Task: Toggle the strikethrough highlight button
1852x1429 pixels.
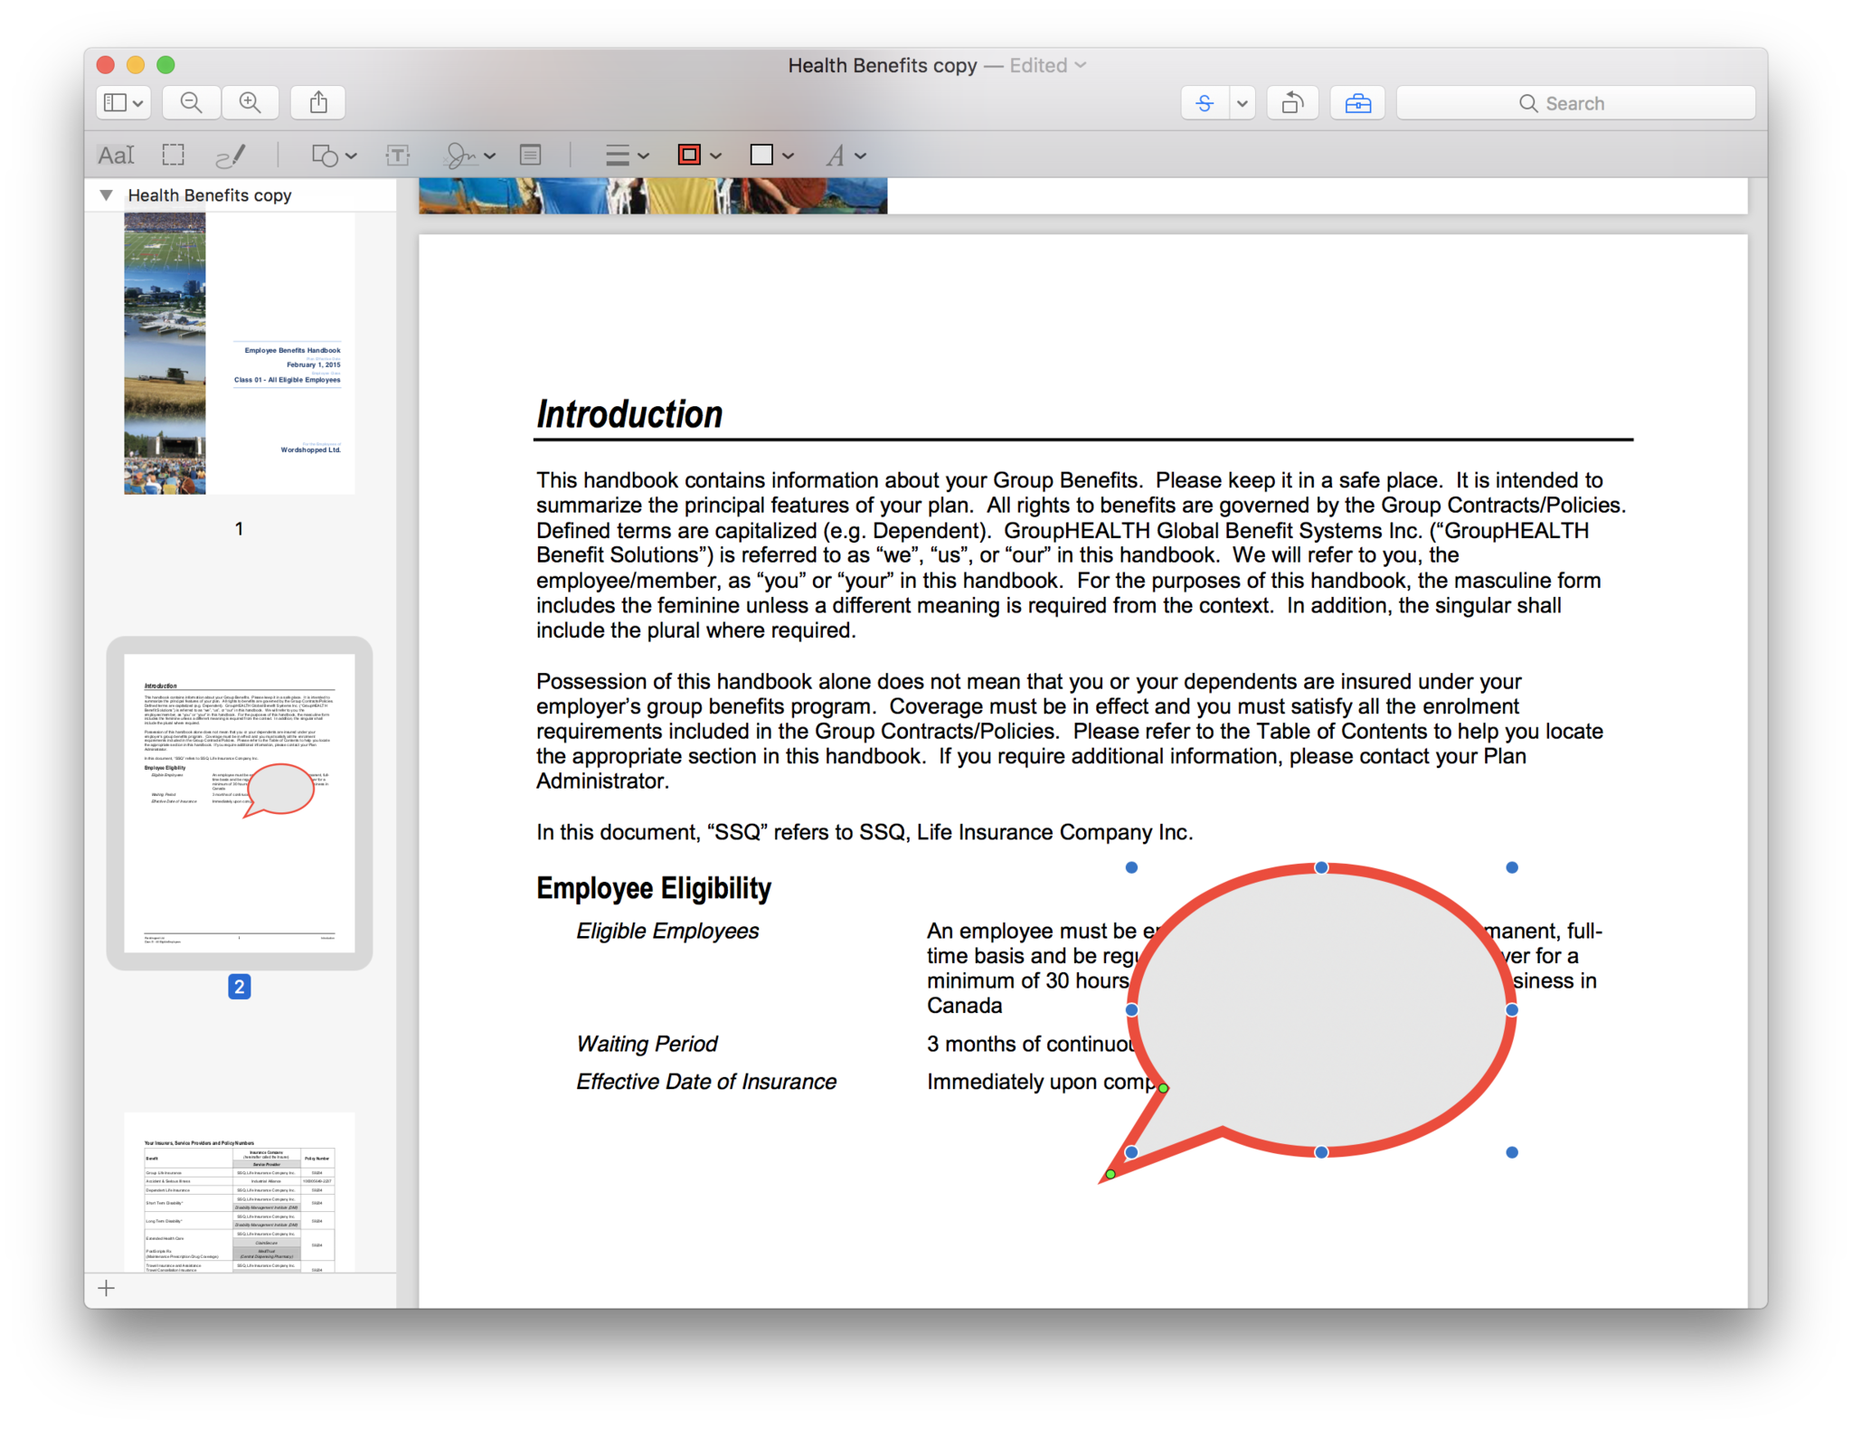Action: 1205,103
